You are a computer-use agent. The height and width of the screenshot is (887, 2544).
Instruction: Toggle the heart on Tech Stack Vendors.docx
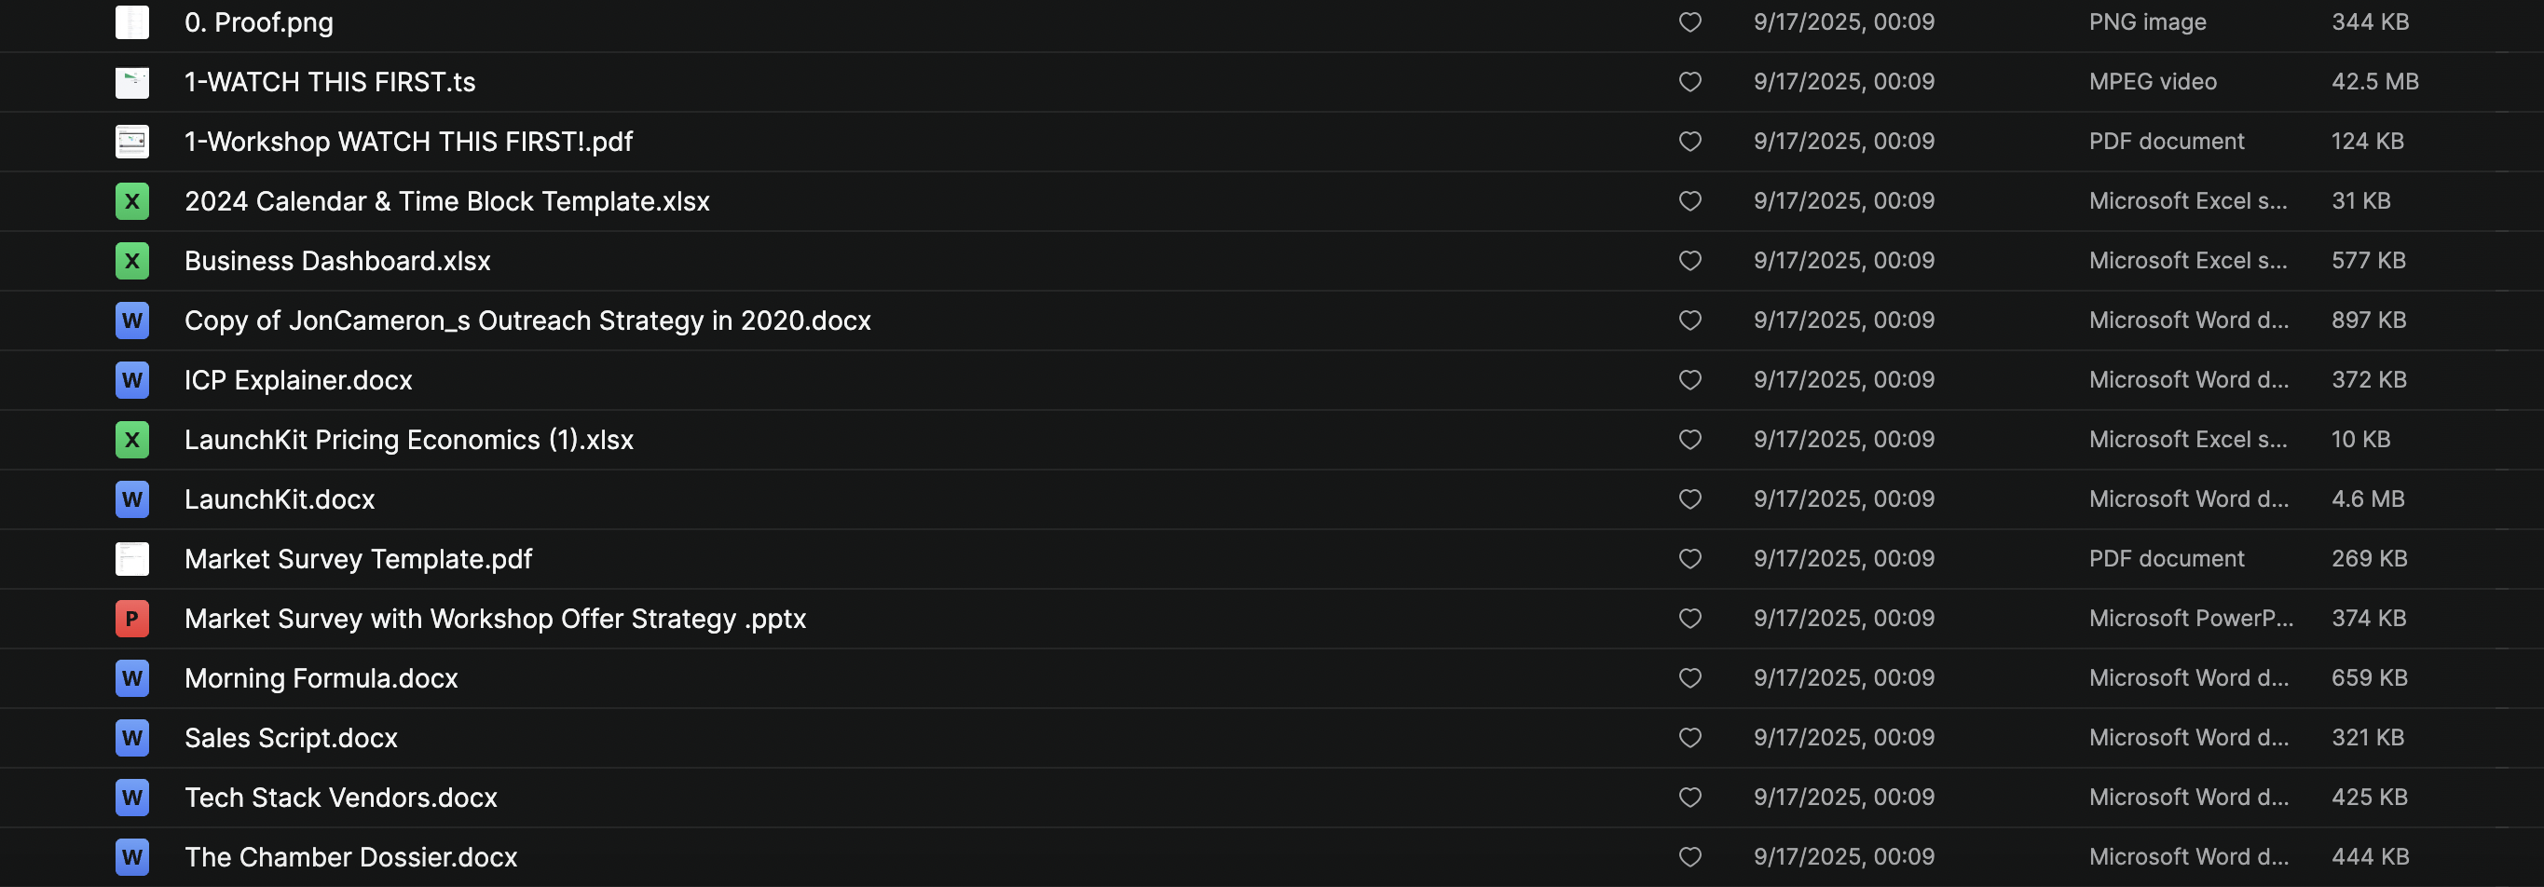tap(1689, 798)
